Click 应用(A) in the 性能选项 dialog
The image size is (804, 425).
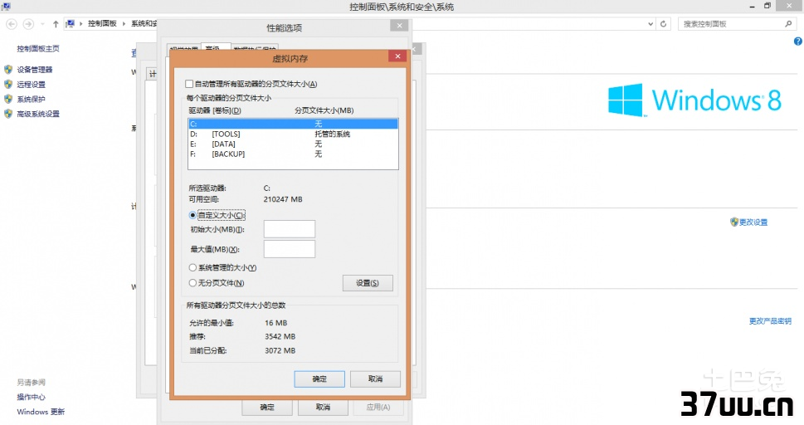click(x=378, y=407)
